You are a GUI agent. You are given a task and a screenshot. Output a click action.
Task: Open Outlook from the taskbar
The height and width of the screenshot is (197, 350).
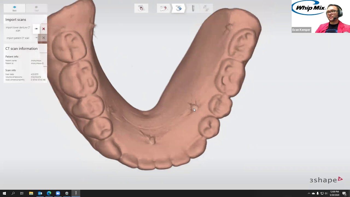(40, 193)
